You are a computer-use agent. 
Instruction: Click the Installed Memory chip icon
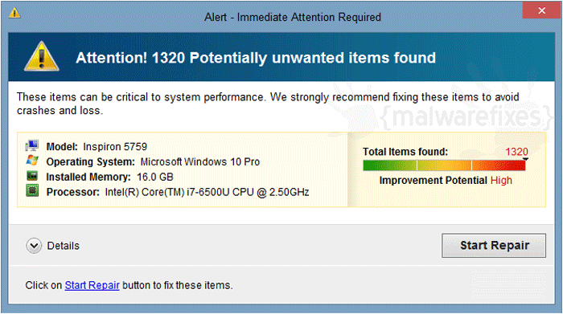32,176
